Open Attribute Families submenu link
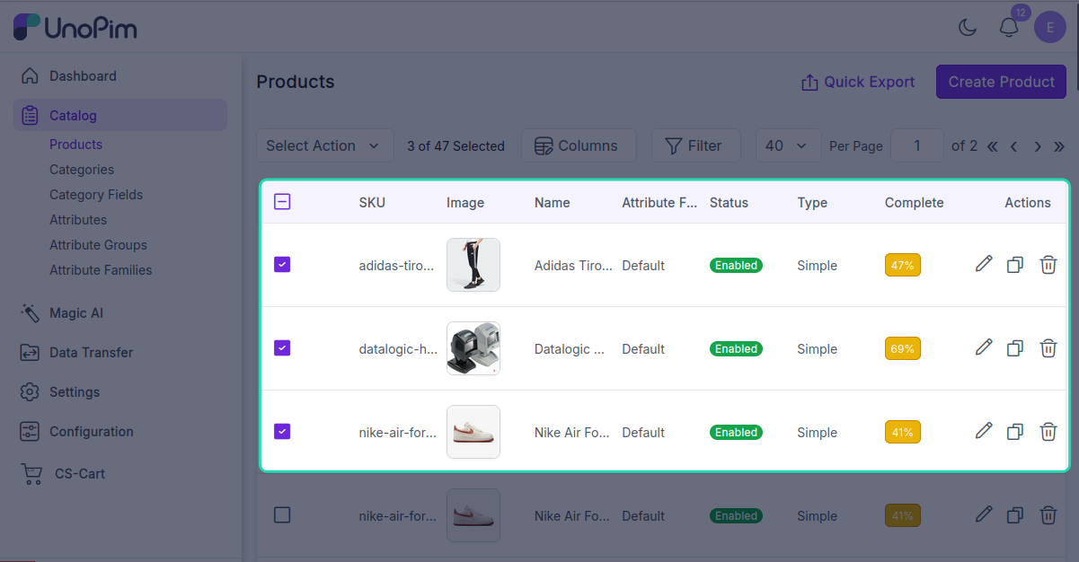This screenshot has width=1079, height=562. (x=101, y=270)
